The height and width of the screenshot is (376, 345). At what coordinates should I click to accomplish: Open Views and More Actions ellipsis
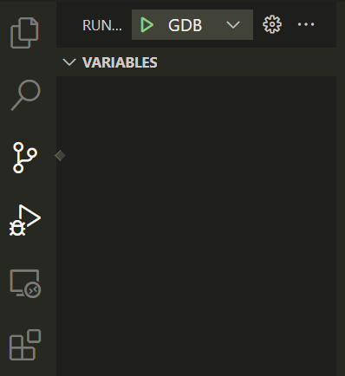[x=306, y=24]
